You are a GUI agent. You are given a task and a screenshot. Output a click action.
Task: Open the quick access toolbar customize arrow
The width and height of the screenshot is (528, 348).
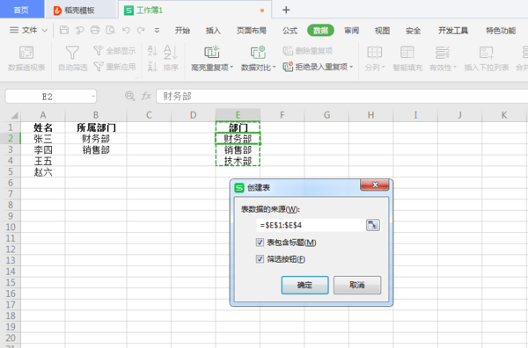pyautogui.click(x=157, y=30)
